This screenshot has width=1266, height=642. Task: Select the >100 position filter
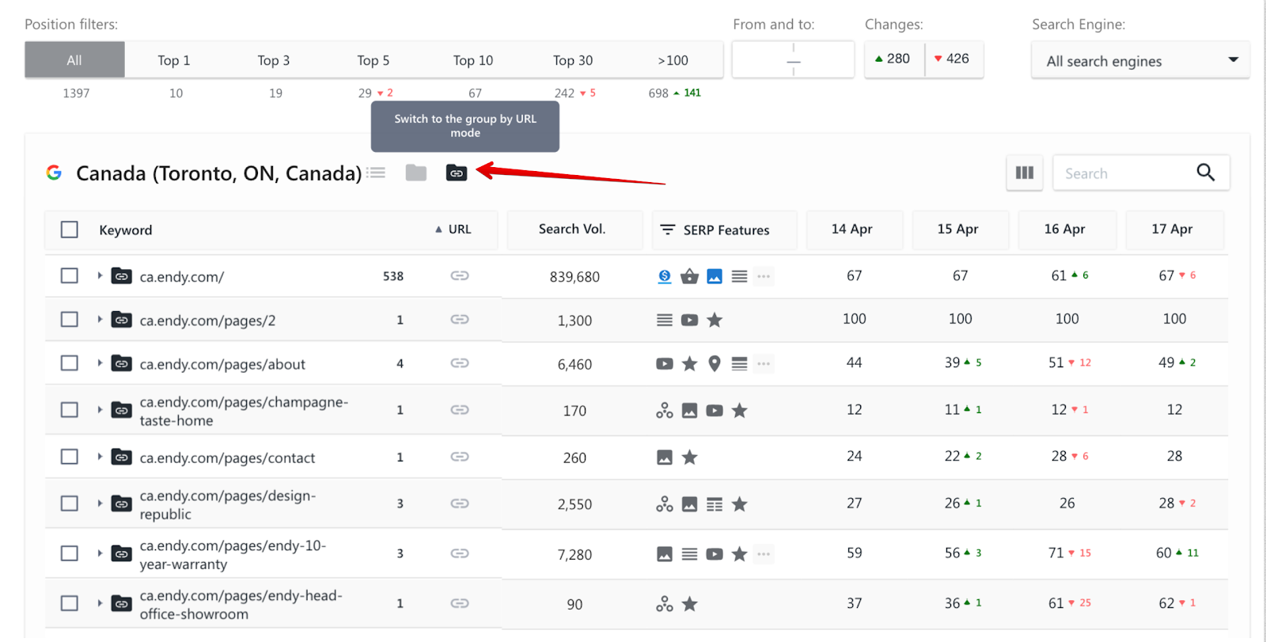673,60
